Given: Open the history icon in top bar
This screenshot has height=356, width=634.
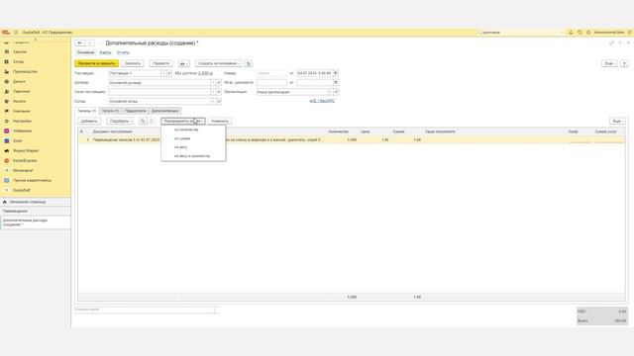Looking at the screenshot, I should point(580,33).
